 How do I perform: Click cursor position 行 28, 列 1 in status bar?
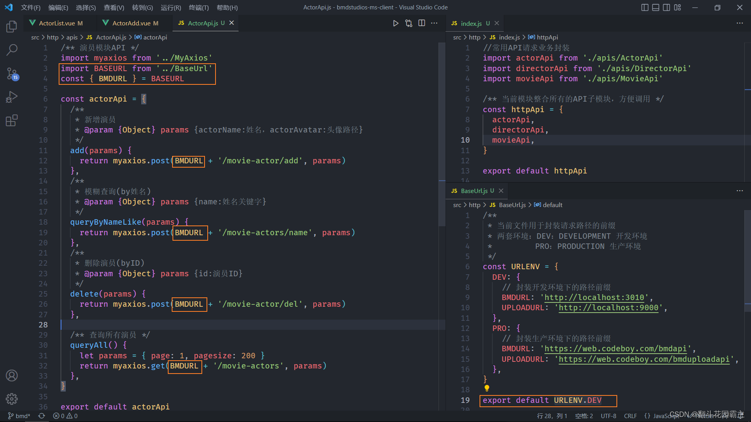(x=552, y=416)
